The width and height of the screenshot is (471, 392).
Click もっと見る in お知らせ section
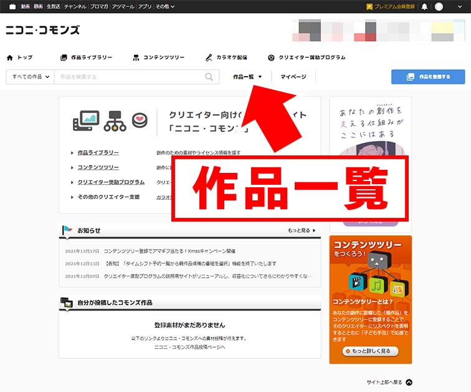302,230
